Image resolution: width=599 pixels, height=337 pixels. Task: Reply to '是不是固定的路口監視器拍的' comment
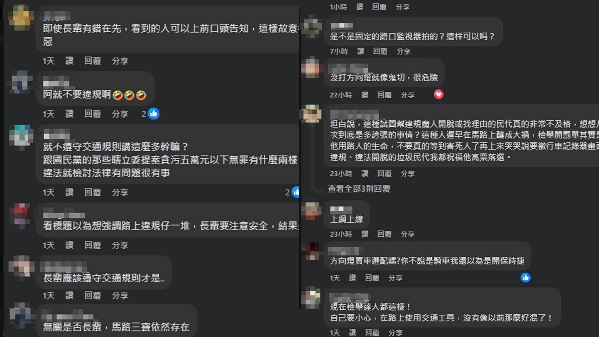pos(380,51)
